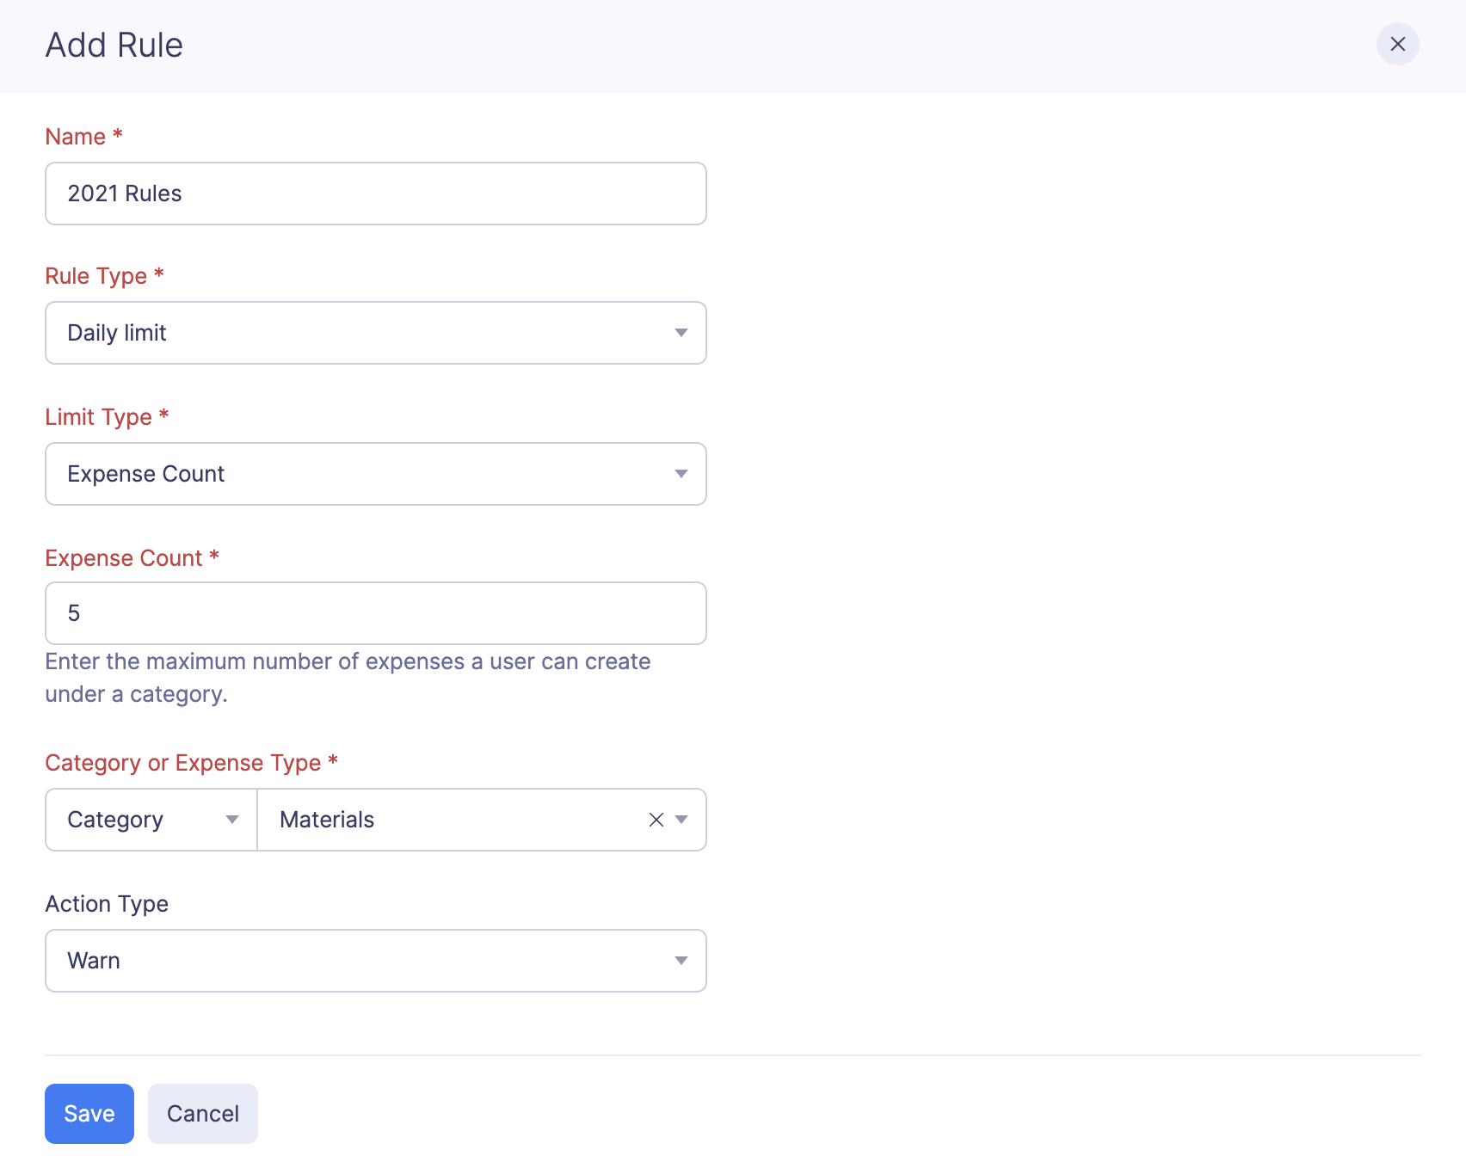Viewport: 1466px width, 1168px height.
Task: Click the Rule Type dropdown arrow
Action: (x=681, y=333)
